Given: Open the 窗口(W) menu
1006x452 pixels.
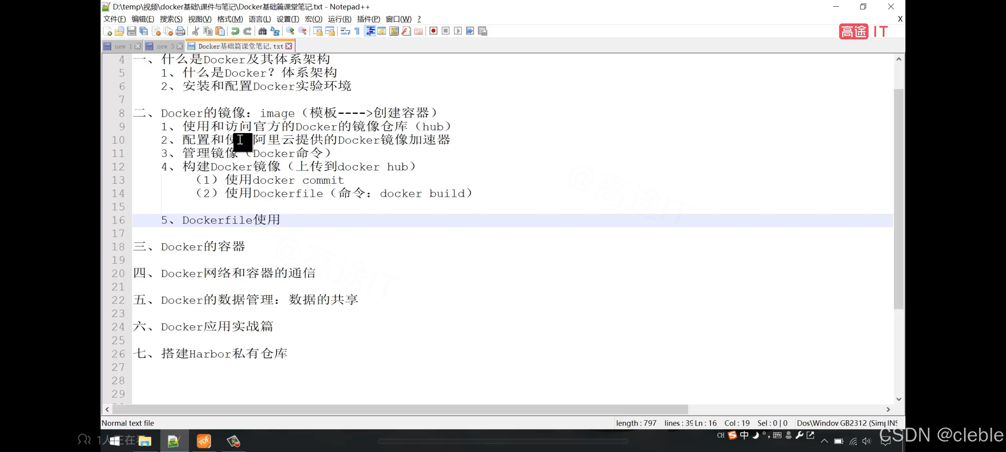Looking at the screenshot, I should click(398, 19).
